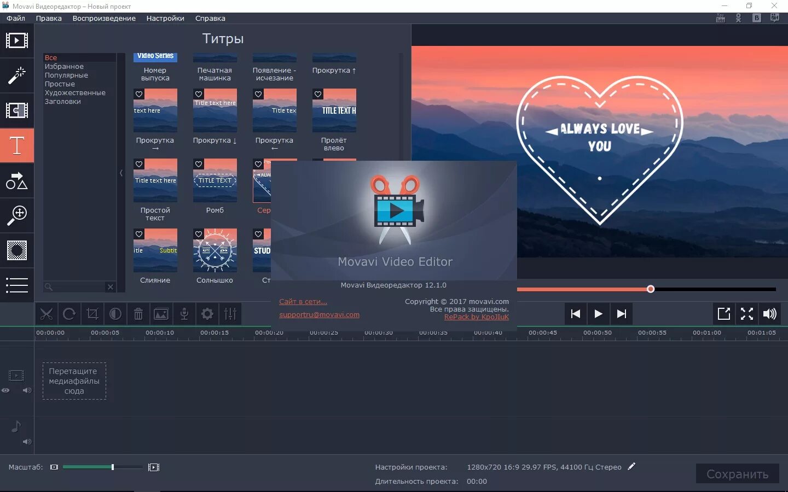Click the RePack by KpoJIuK link
Viewport: 788px width, 492px height.
[x=477, y=317]
